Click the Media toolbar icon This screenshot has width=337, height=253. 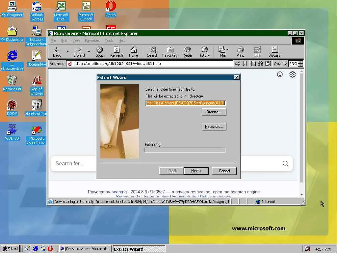pyautogui.click(x=187, y=52)
